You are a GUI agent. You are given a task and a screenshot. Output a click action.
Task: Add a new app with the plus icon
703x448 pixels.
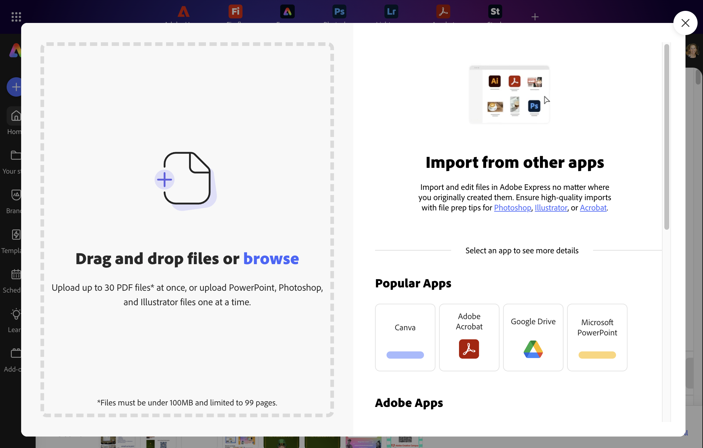(535, 17)
